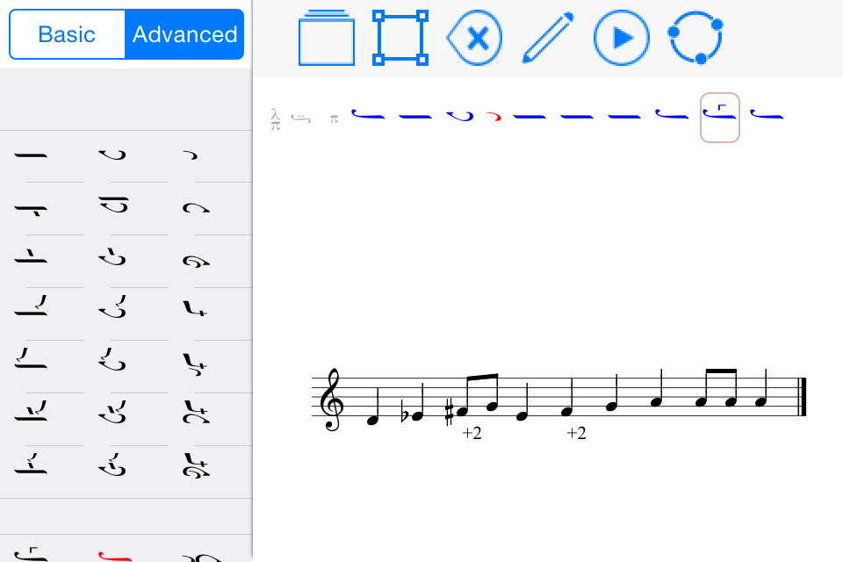Select the Advanced segment

[184, 34]
